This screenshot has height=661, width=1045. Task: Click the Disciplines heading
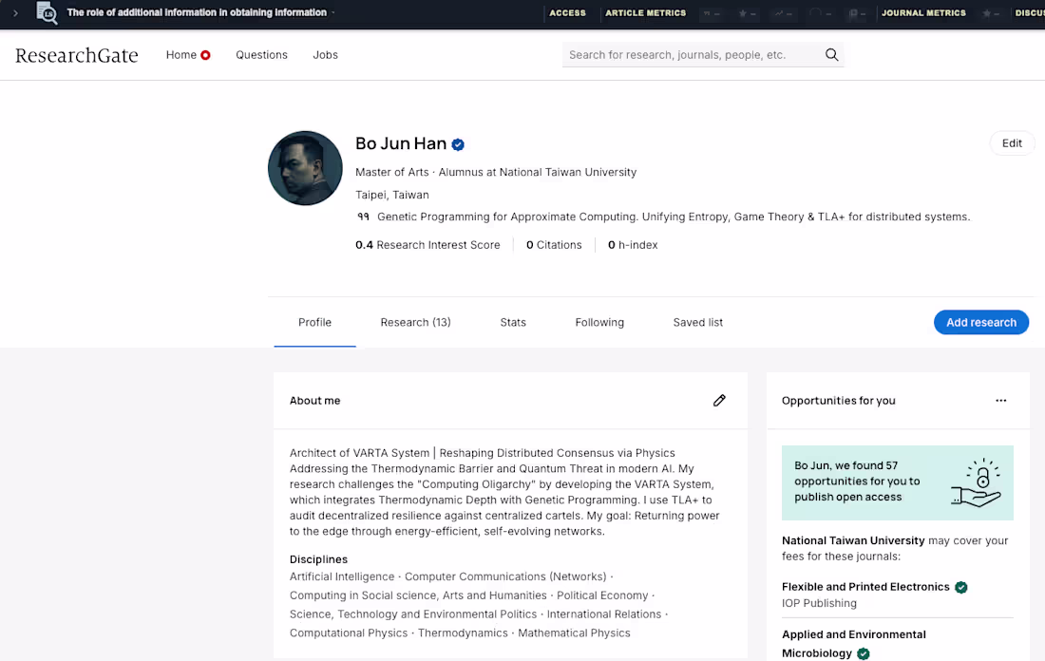pos(318,559)
